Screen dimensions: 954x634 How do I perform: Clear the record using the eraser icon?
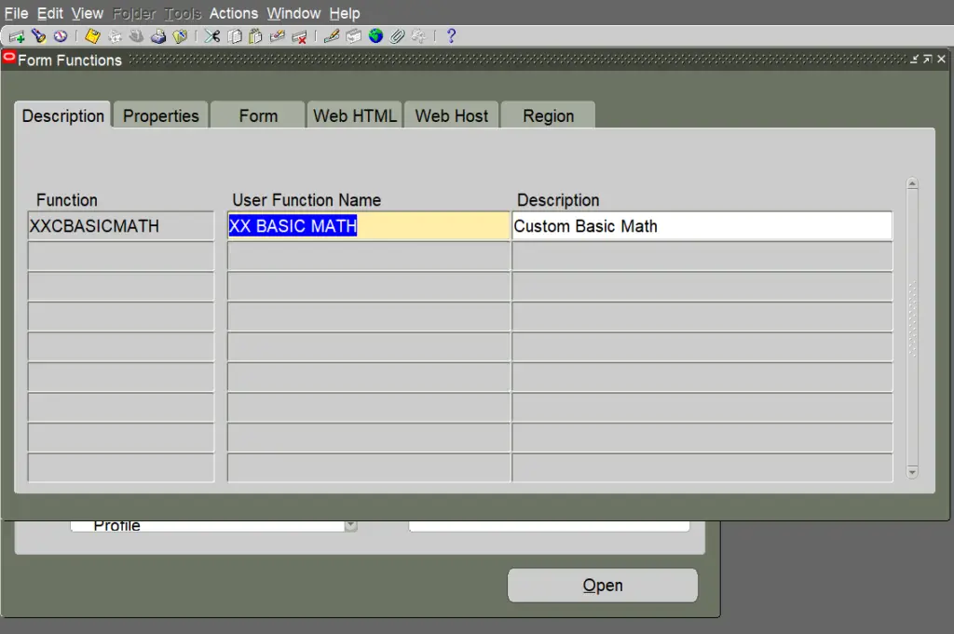[x=279, y=36]
